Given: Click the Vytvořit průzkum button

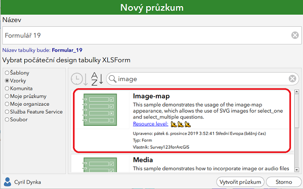Looking at the screenshot, I should (240, 182).
